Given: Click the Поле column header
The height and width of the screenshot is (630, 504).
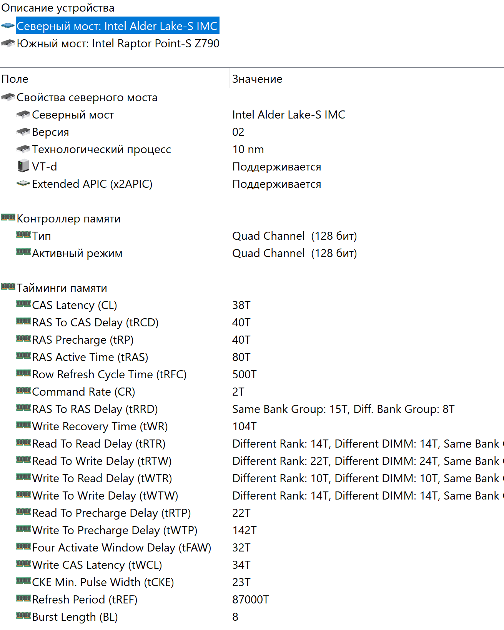Looking at the screenshot, I should 15,79.
